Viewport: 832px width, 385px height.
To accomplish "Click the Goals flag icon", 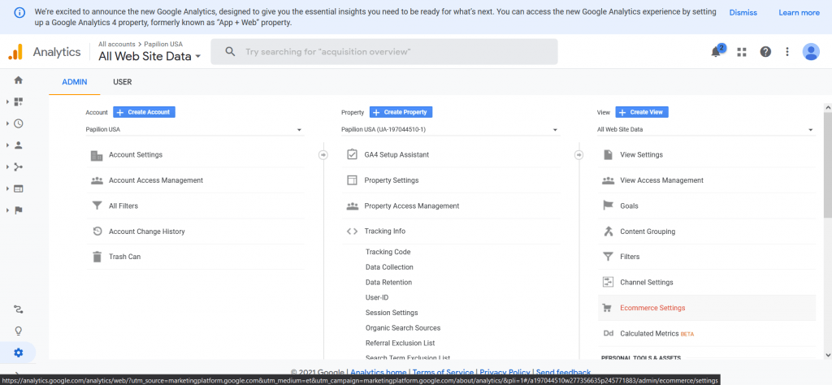I will [x=608, y=205].
